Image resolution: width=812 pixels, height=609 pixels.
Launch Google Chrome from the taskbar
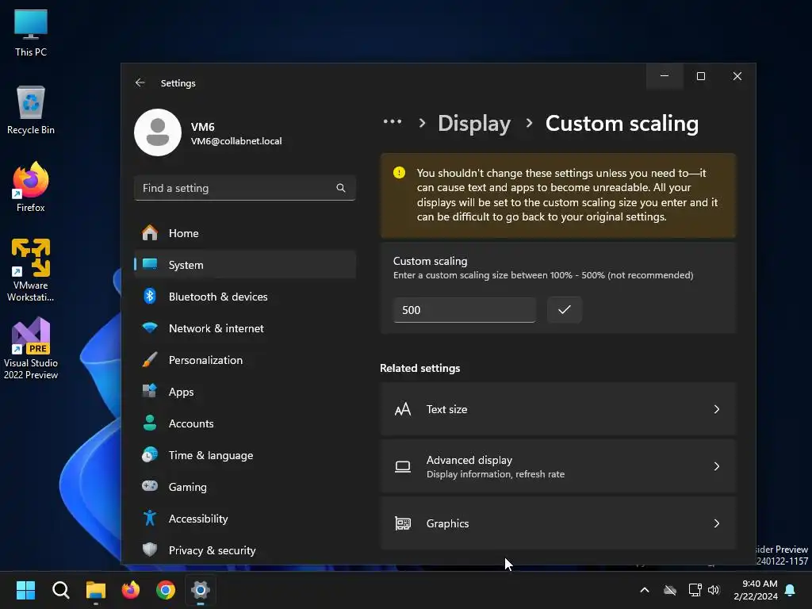[x=166, y=590]
